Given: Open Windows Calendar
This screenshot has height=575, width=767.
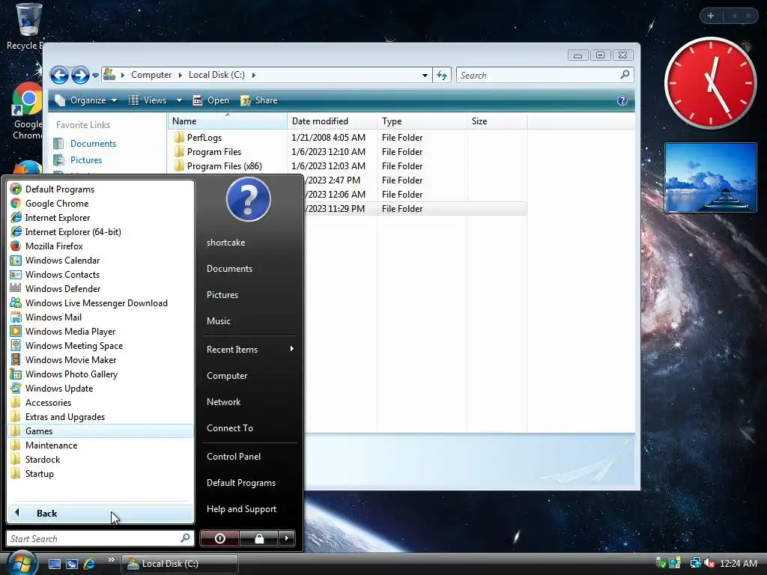Looking at the screenshot, I should (x=101, y=260).
